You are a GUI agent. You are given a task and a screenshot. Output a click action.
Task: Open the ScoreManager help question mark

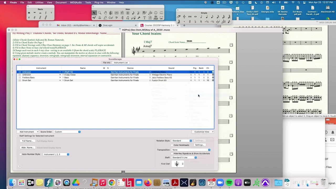click(20, 166)
